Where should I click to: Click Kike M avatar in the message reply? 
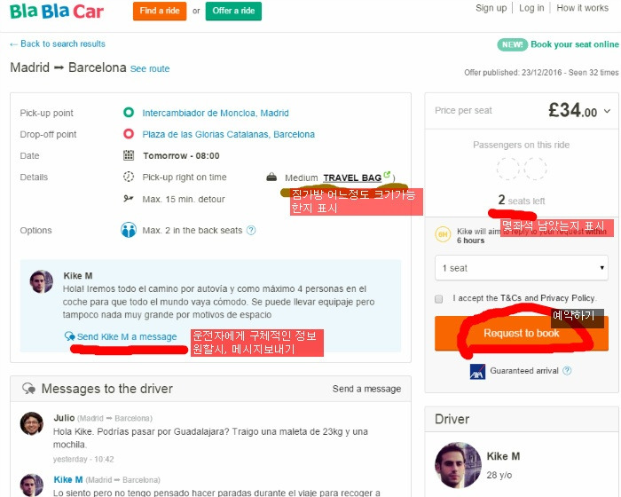coord(32,485)
